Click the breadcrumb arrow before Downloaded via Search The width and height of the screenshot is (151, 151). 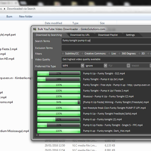4,9
